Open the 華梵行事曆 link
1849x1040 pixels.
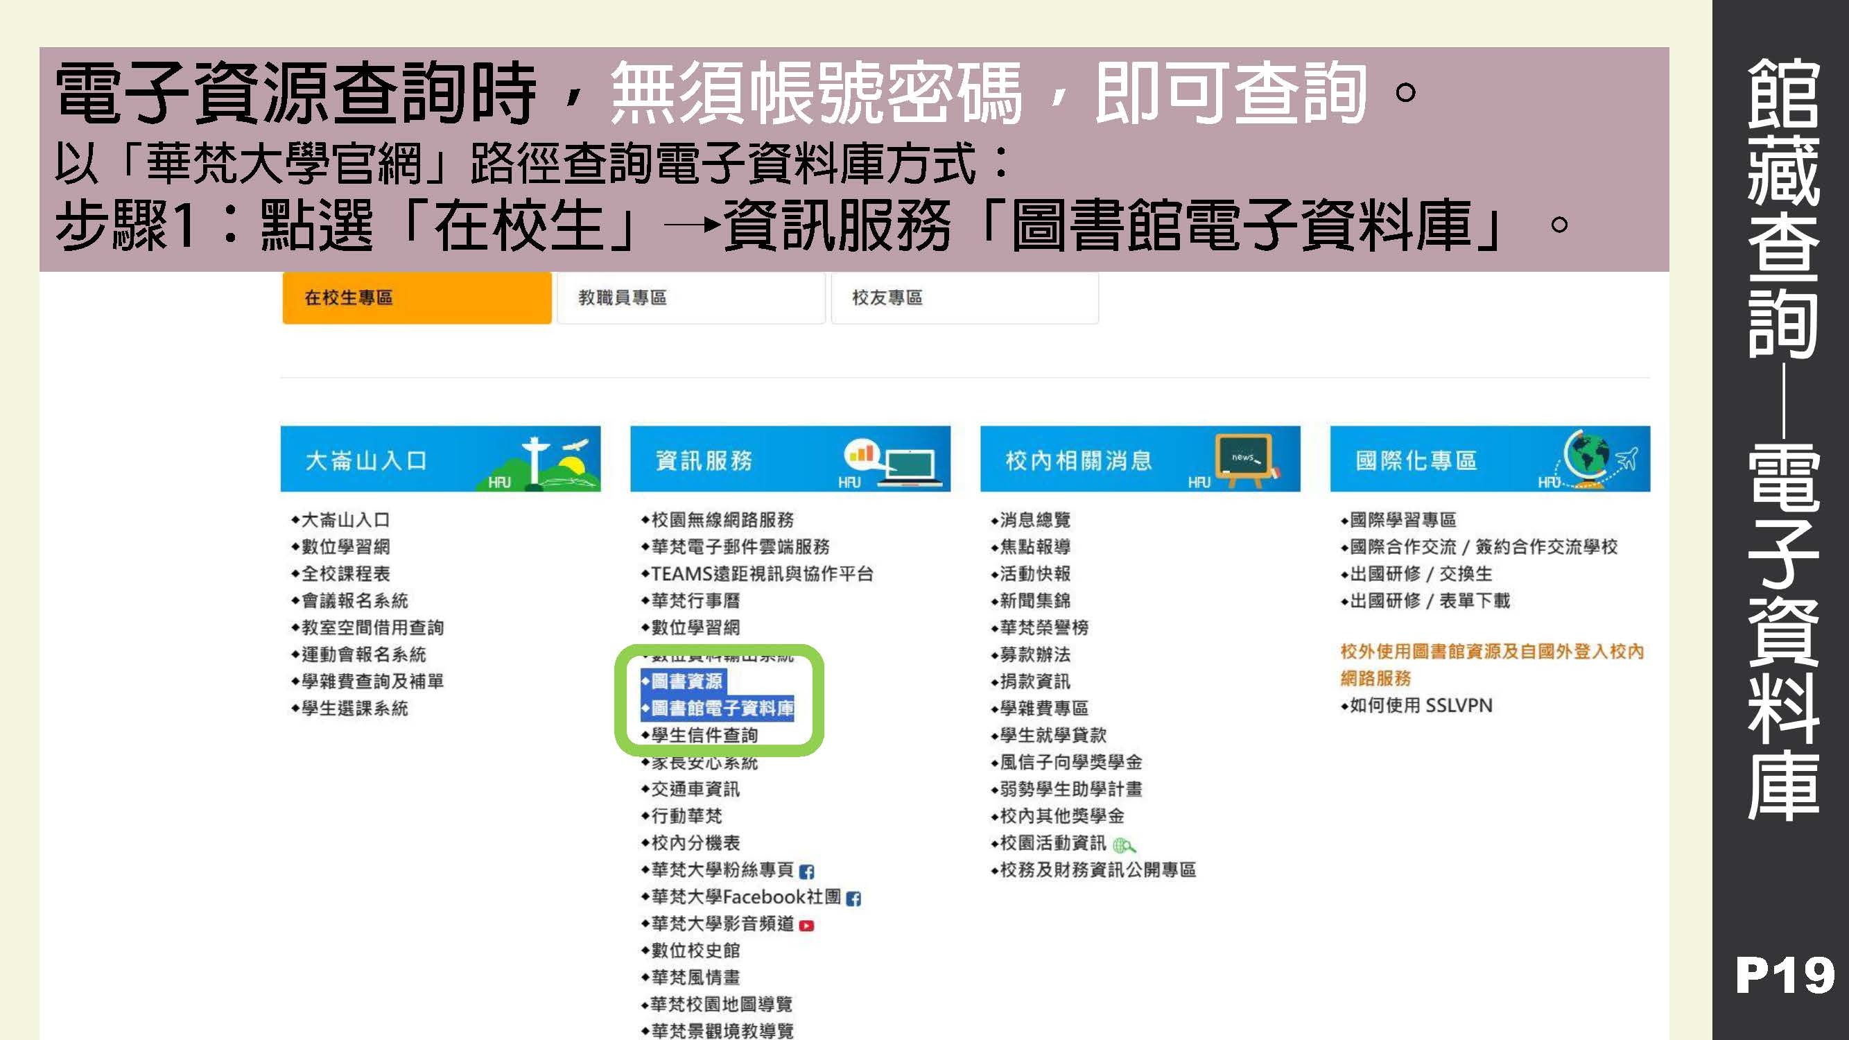point(695,600)
